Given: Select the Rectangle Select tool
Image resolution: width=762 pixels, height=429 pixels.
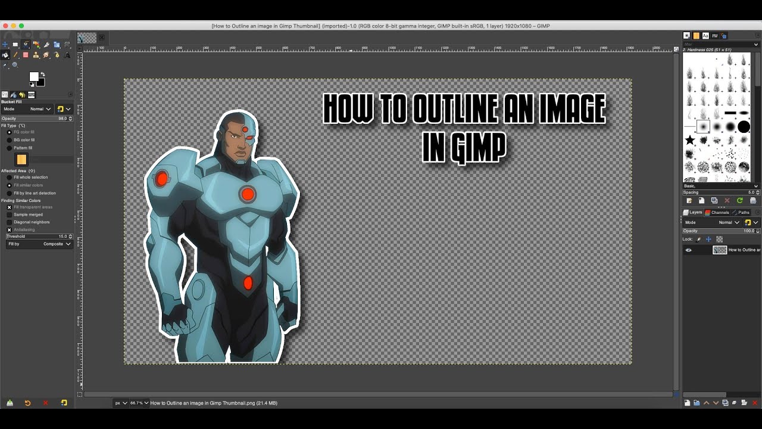Looking at the screenshot, I should 15,44.
